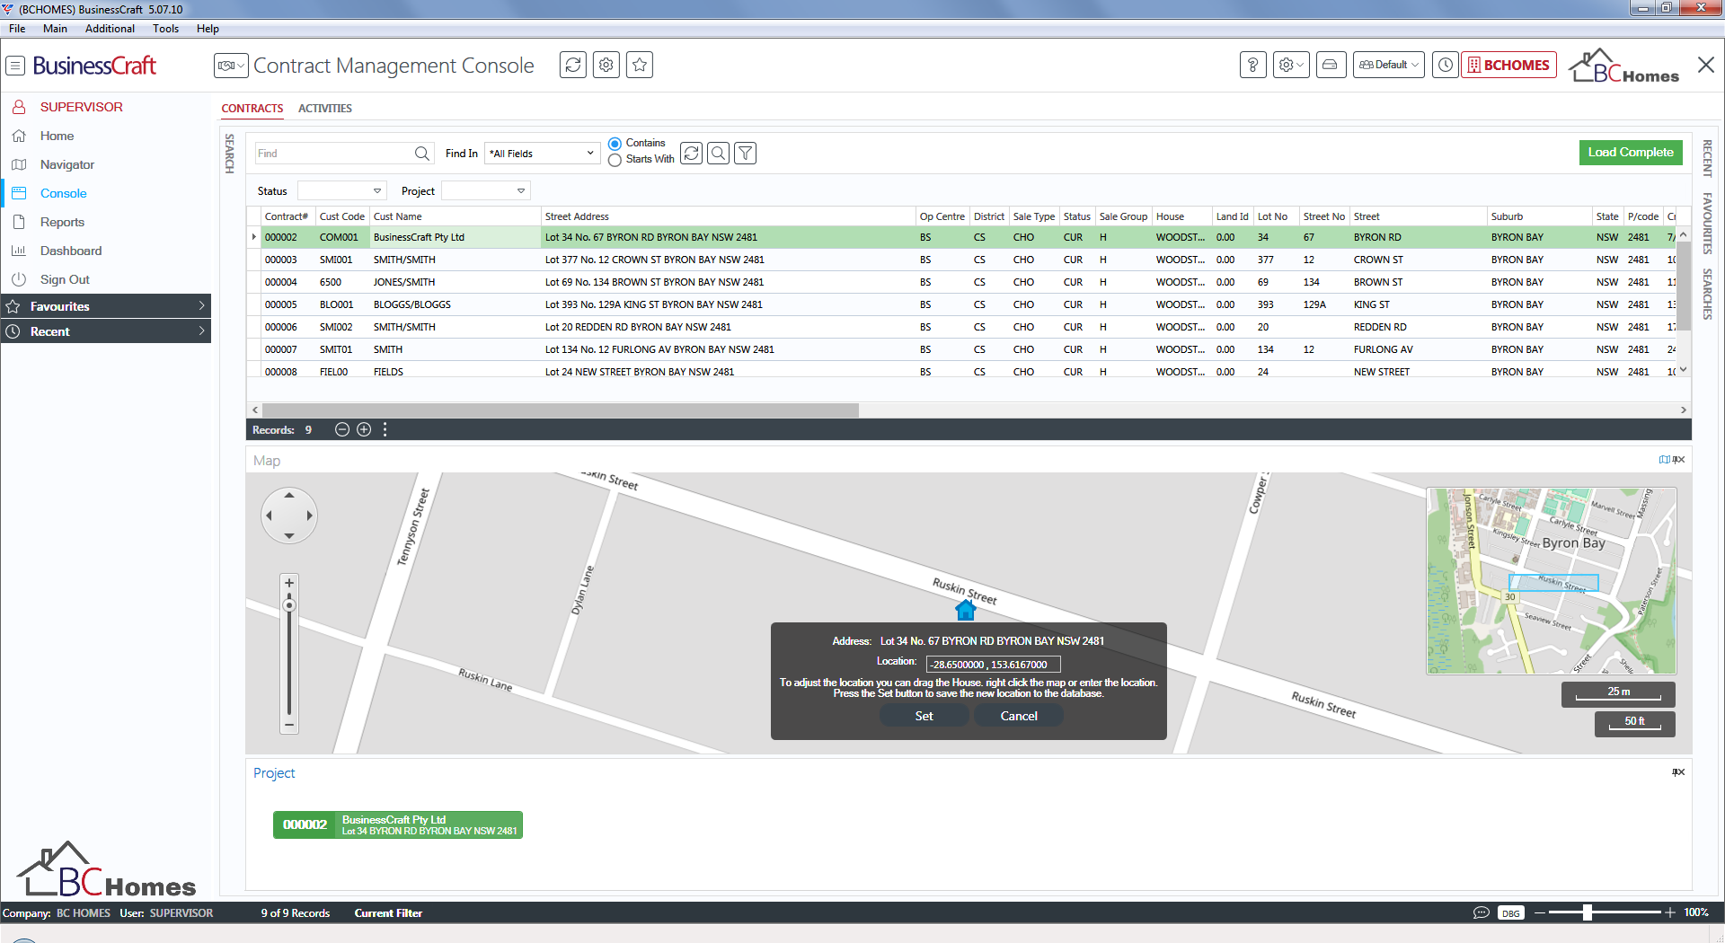
Task: Switch to the ACTIVITIES tab
Action: click(325, 108)
